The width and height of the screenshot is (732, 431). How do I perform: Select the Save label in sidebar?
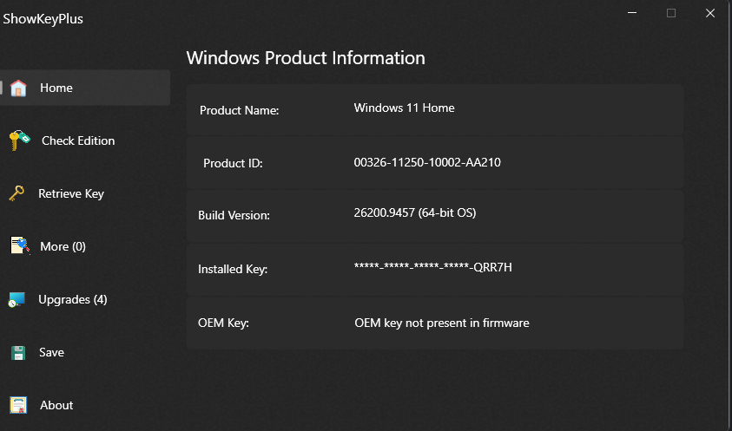(x=51, y=352)
